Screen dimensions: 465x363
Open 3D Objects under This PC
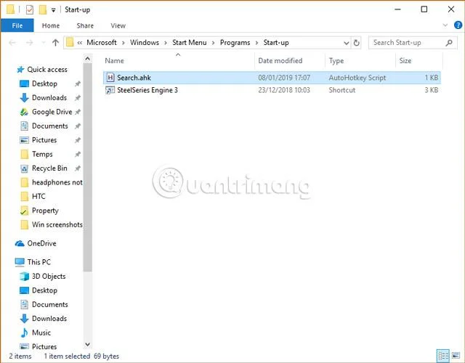click(x=49, y=277)
